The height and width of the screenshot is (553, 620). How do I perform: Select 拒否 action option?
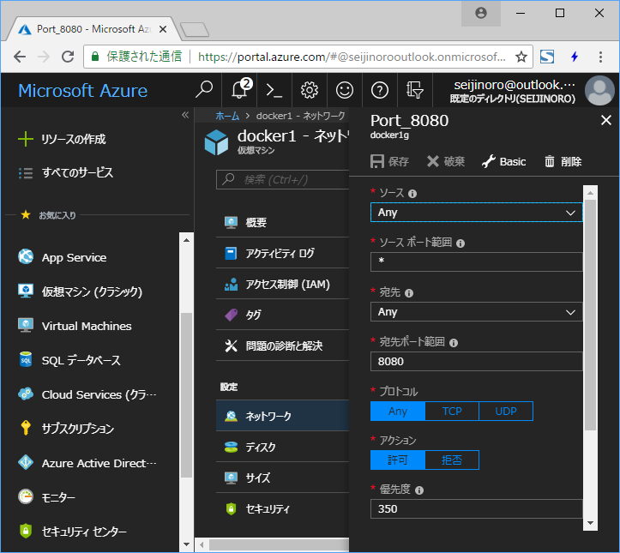click(452, 460)
